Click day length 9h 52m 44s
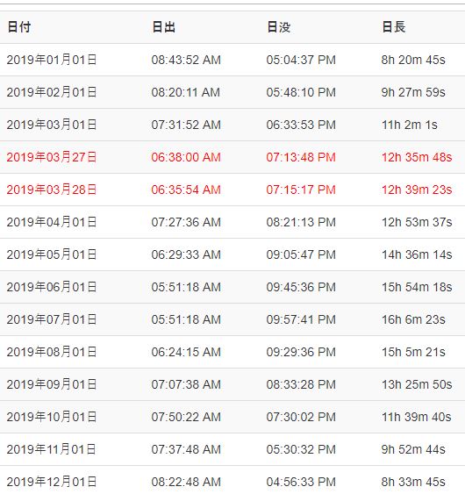The image size is (465, 494). (x=413, y=449)
